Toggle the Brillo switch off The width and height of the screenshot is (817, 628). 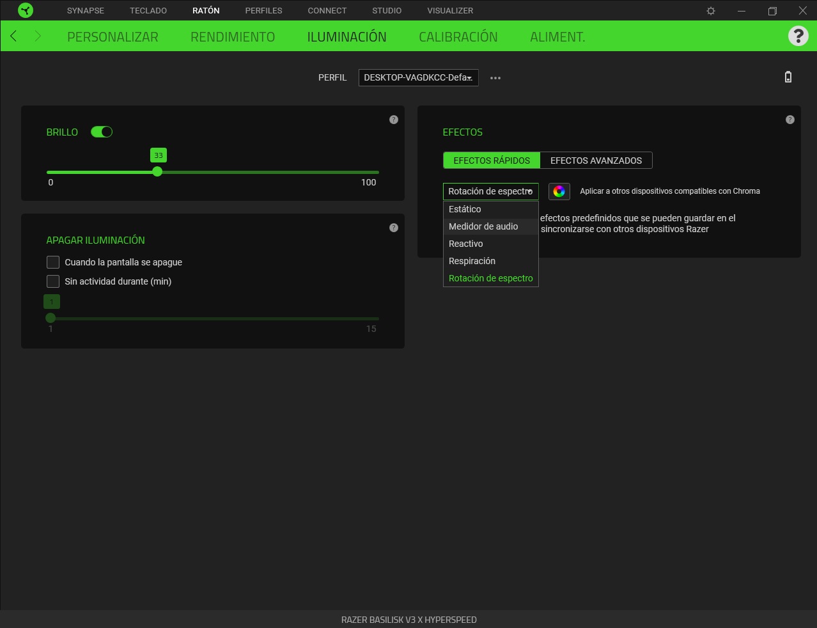point(102,132)
